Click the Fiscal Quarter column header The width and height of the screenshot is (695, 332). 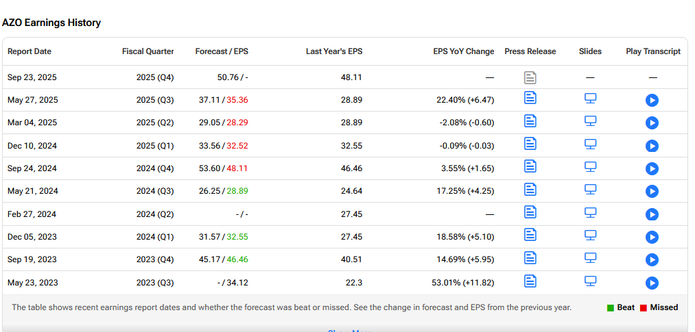(x=148, y=51)
